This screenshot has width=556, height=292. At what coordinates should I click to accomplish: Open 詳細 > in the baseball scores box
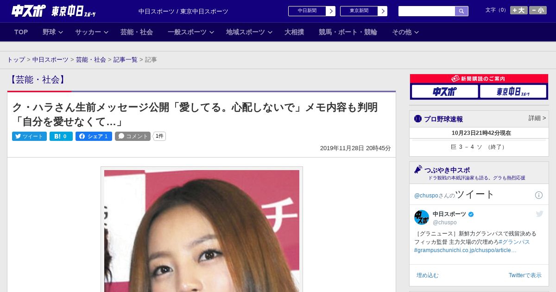click(x=537, y=118)
